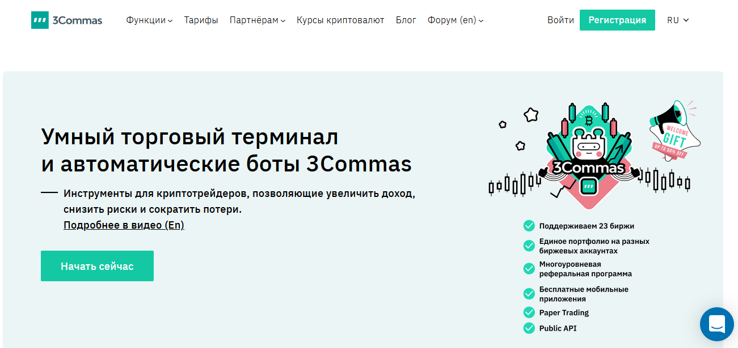Click the Welcome Gift megaphone graphic
738x348 pixels.
click(675, 132)
